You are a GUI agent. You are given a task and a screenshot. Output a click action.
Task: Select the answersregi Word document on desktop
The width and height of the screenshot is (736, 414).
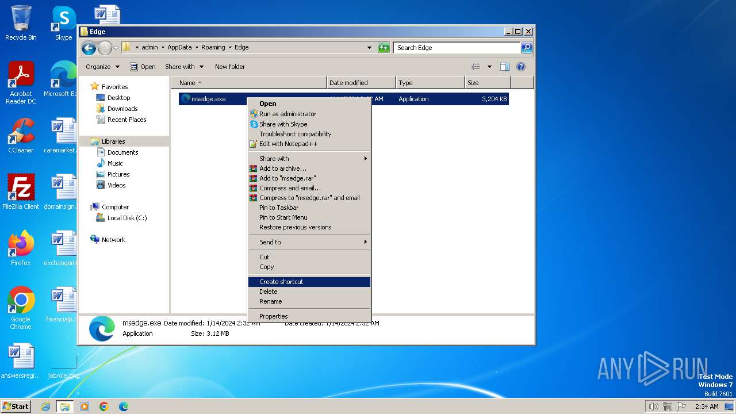pyautogui.click(x=21, y=361)
